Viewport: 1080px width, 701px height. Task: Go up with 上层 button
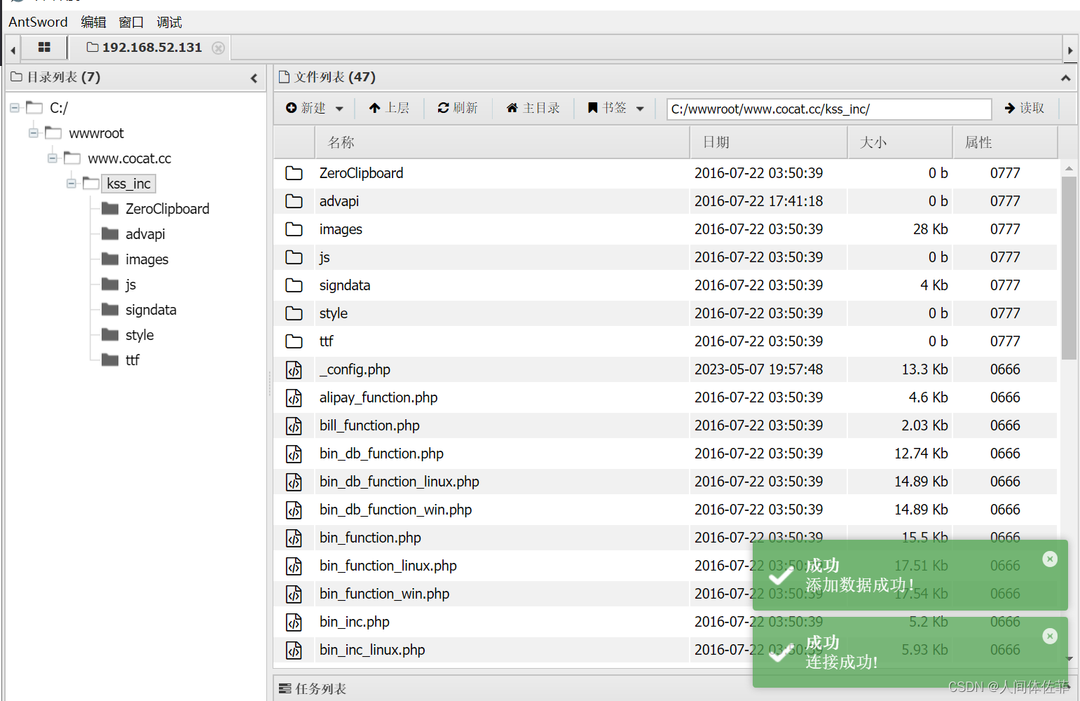coord(389,108)
